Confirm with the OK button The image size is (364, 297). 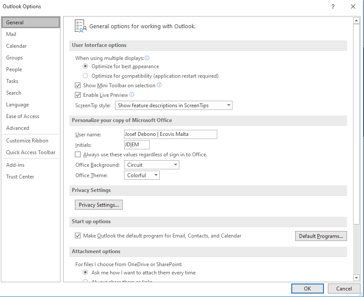click(x=307, y=289)
